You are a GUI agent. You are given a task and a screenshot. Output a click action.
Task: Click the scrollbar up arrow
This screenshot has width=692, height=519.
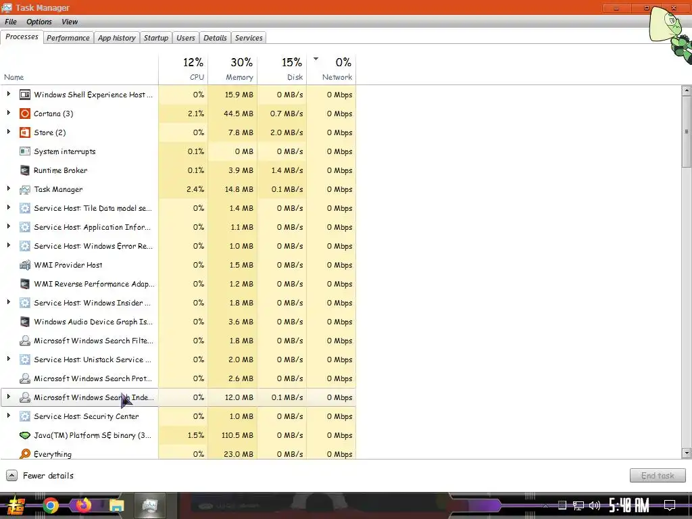(687, 91)
